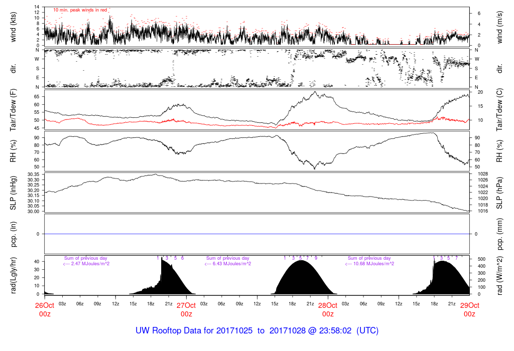The width and height of the screenshot is (514, 351).
Task: Select the red "27Oct" date label
Action: tap(186, 305)
